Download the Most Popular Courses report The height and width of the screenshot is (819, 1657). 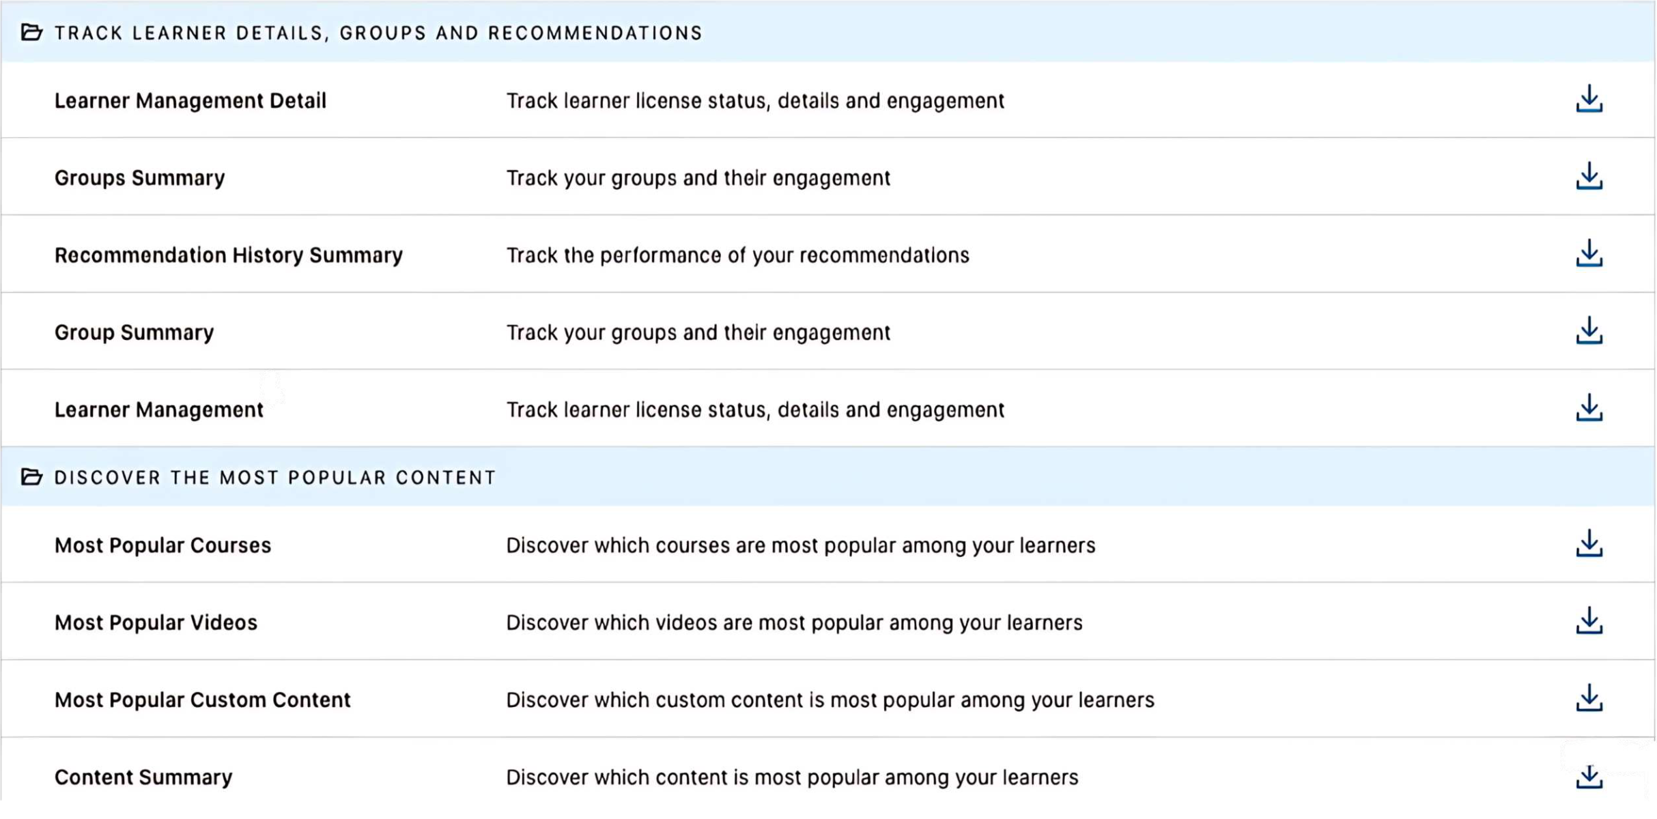pos(1589,544)
